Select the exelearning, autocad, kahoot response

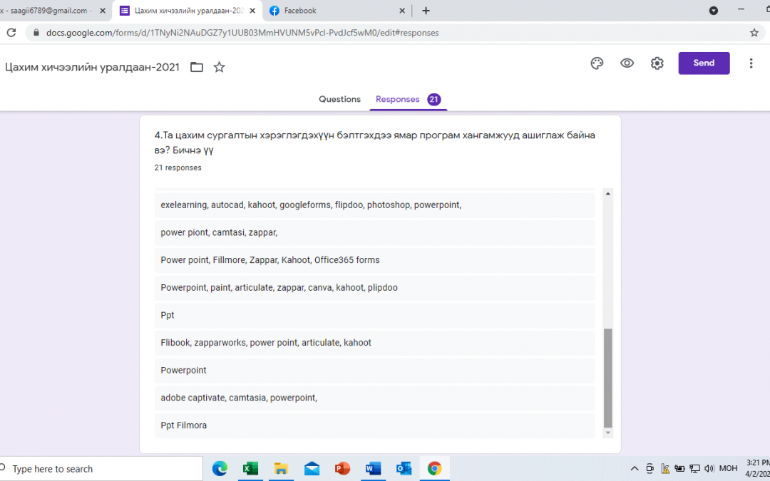375,205
